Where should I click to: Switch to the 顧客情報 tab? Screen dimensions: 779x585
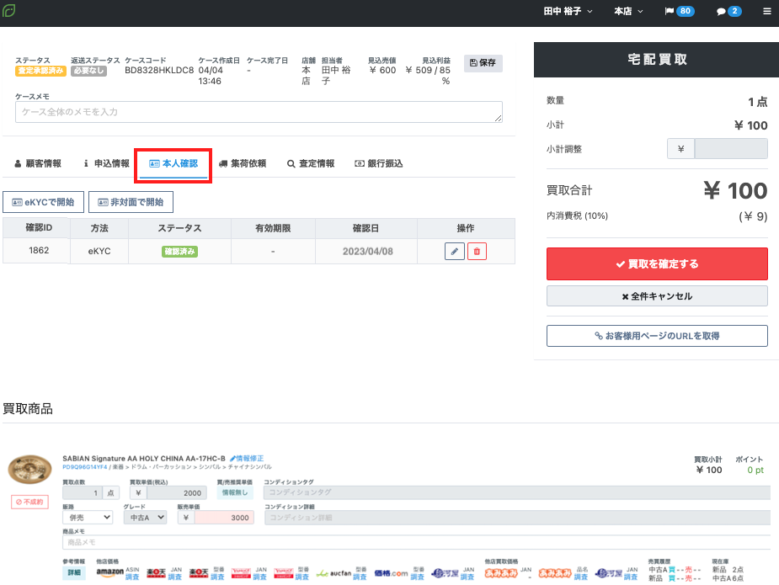pyautogui.click(x=38, y=163)
